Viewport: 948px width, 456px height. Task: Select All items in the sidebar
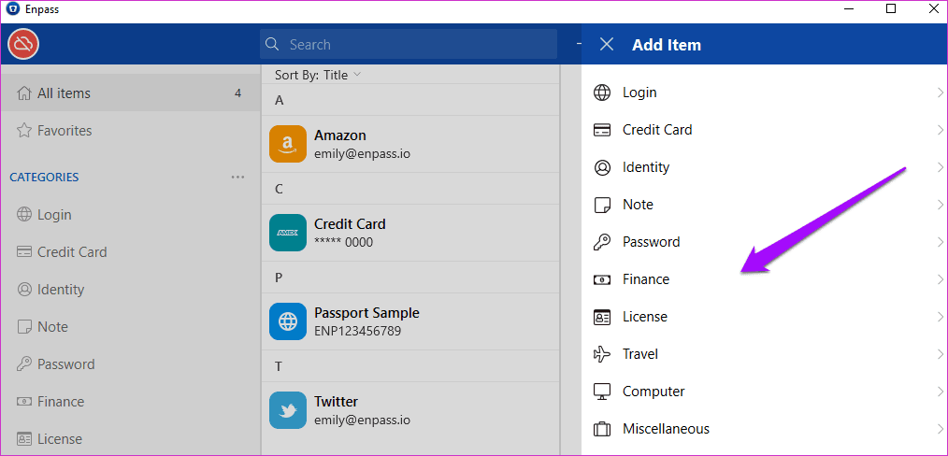(x=130, y=93)
